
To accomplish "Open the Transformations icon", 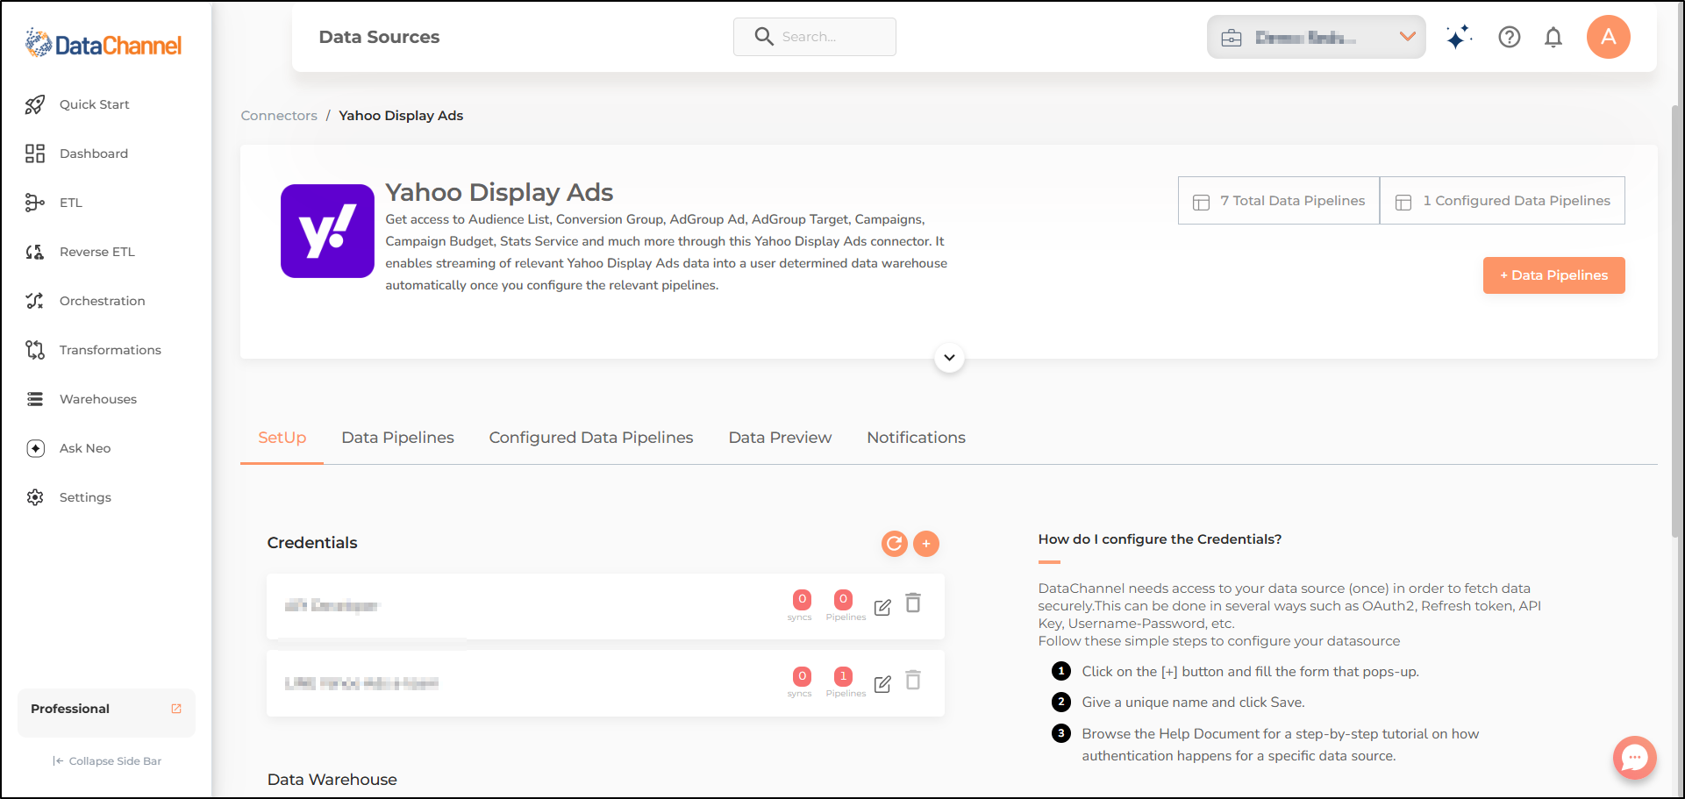I will 35,350.
